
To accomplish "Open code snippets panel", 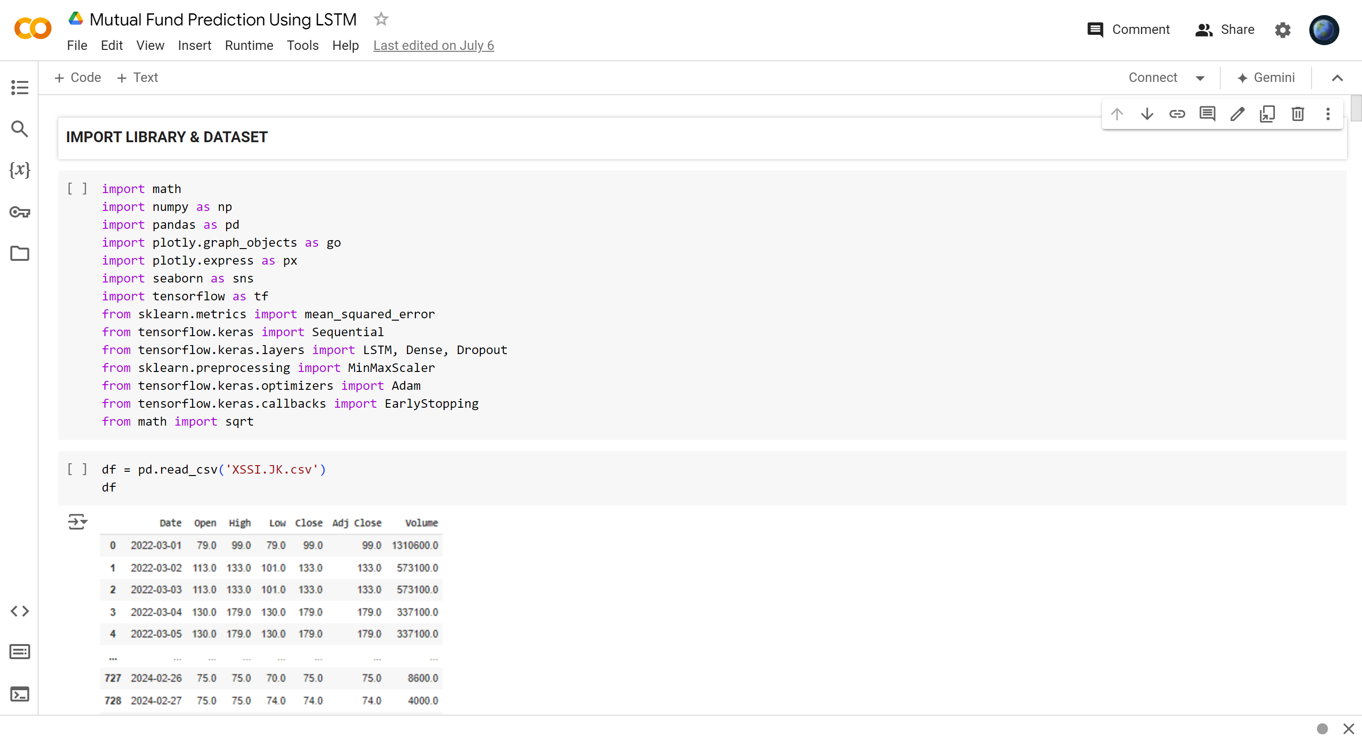I will pyautogui.click(x=20, y=611).
